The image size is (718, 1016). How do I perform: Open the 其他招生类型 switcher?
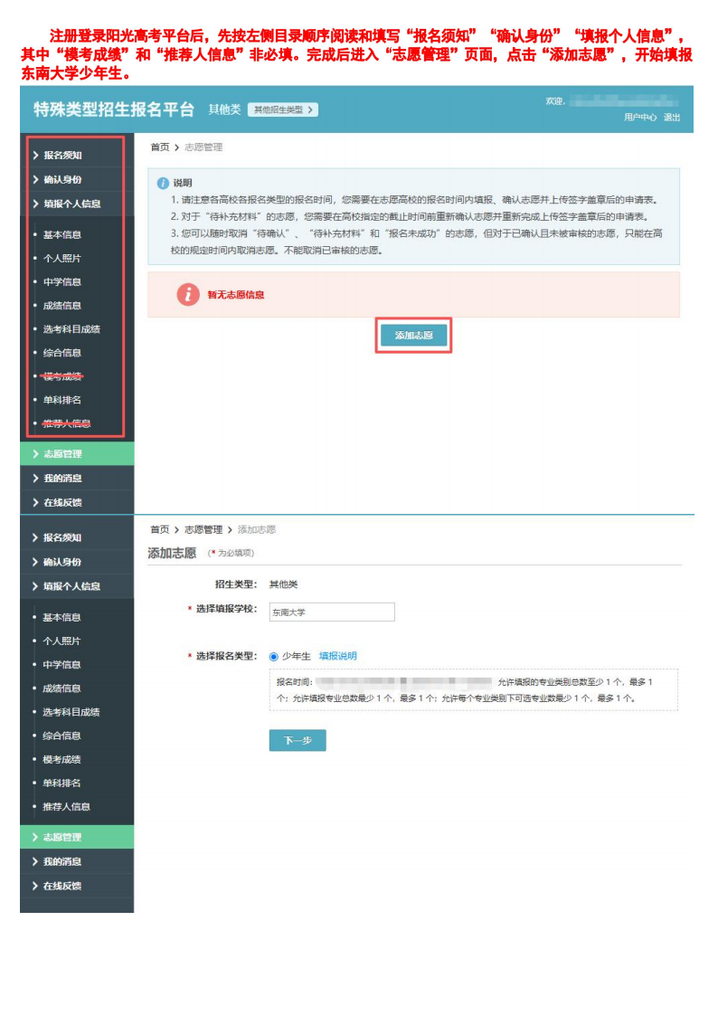[283, 109]
